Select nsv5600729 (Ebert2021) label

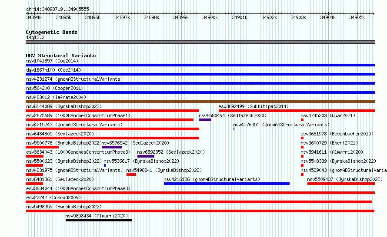click(x=329, y=143)
